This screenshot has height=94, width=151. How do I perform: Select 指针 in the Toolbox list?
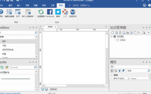(x=17, y=41)
